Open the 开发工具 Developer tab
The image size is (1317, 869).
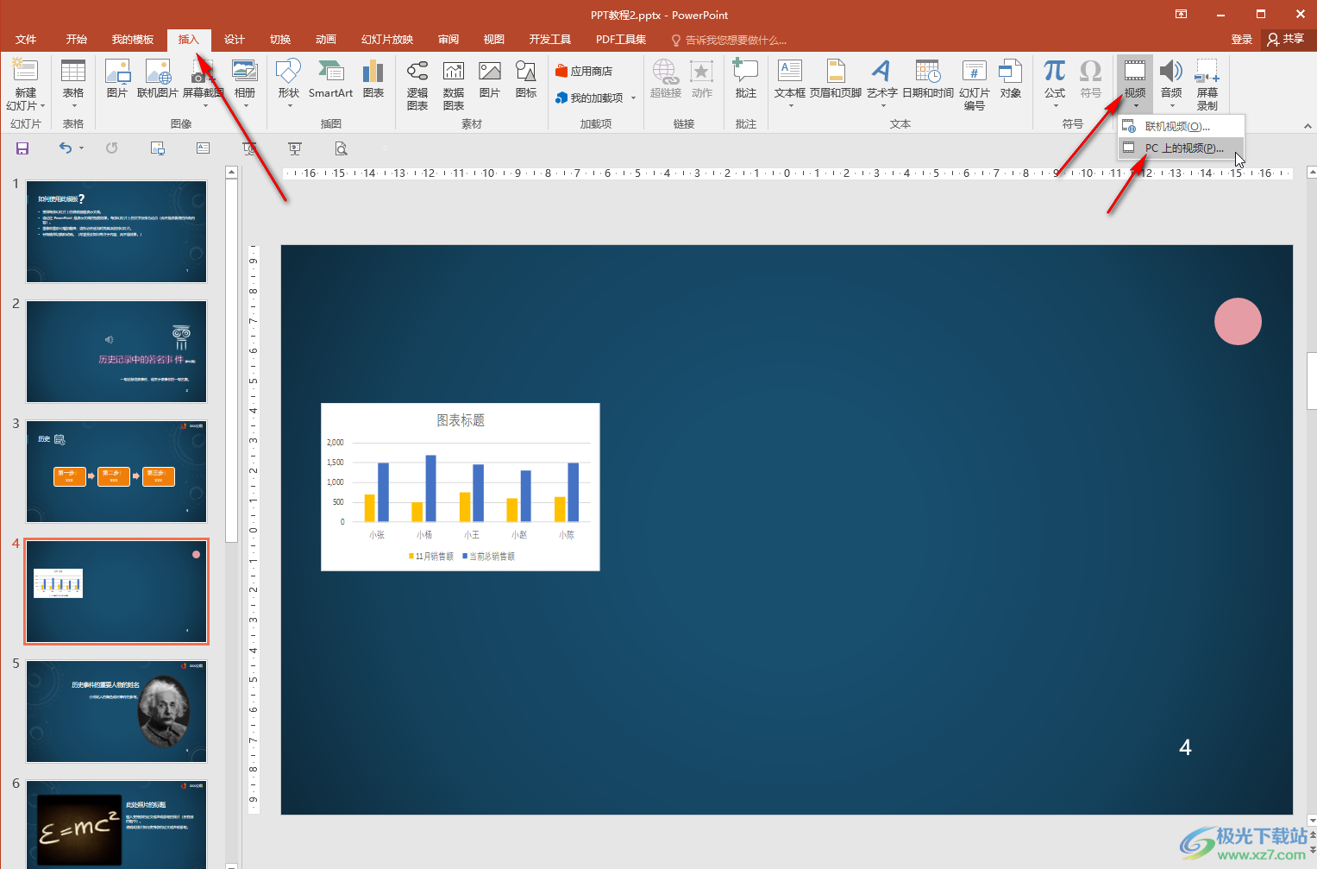[550, 40]
